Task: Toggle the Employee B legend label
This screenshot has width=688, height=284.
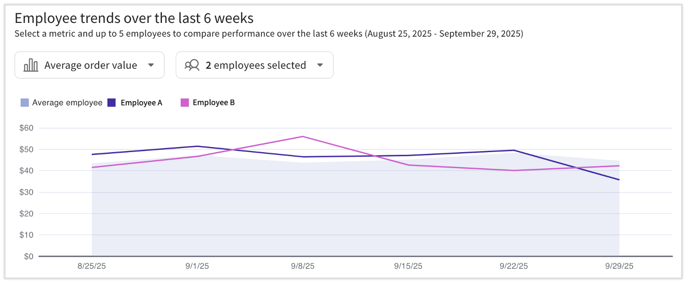Action: point(214,103)
